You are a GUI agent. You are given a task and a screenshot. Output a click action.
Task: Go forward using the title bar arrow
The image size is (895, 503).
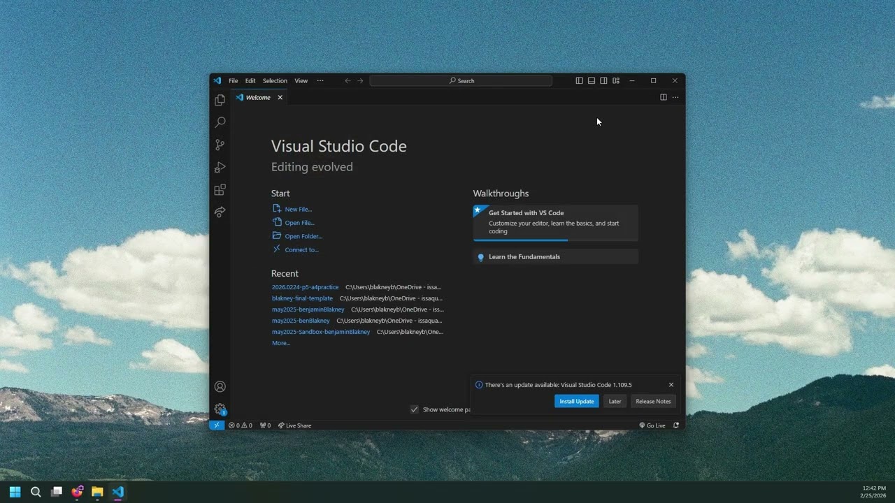coord(361,80)
